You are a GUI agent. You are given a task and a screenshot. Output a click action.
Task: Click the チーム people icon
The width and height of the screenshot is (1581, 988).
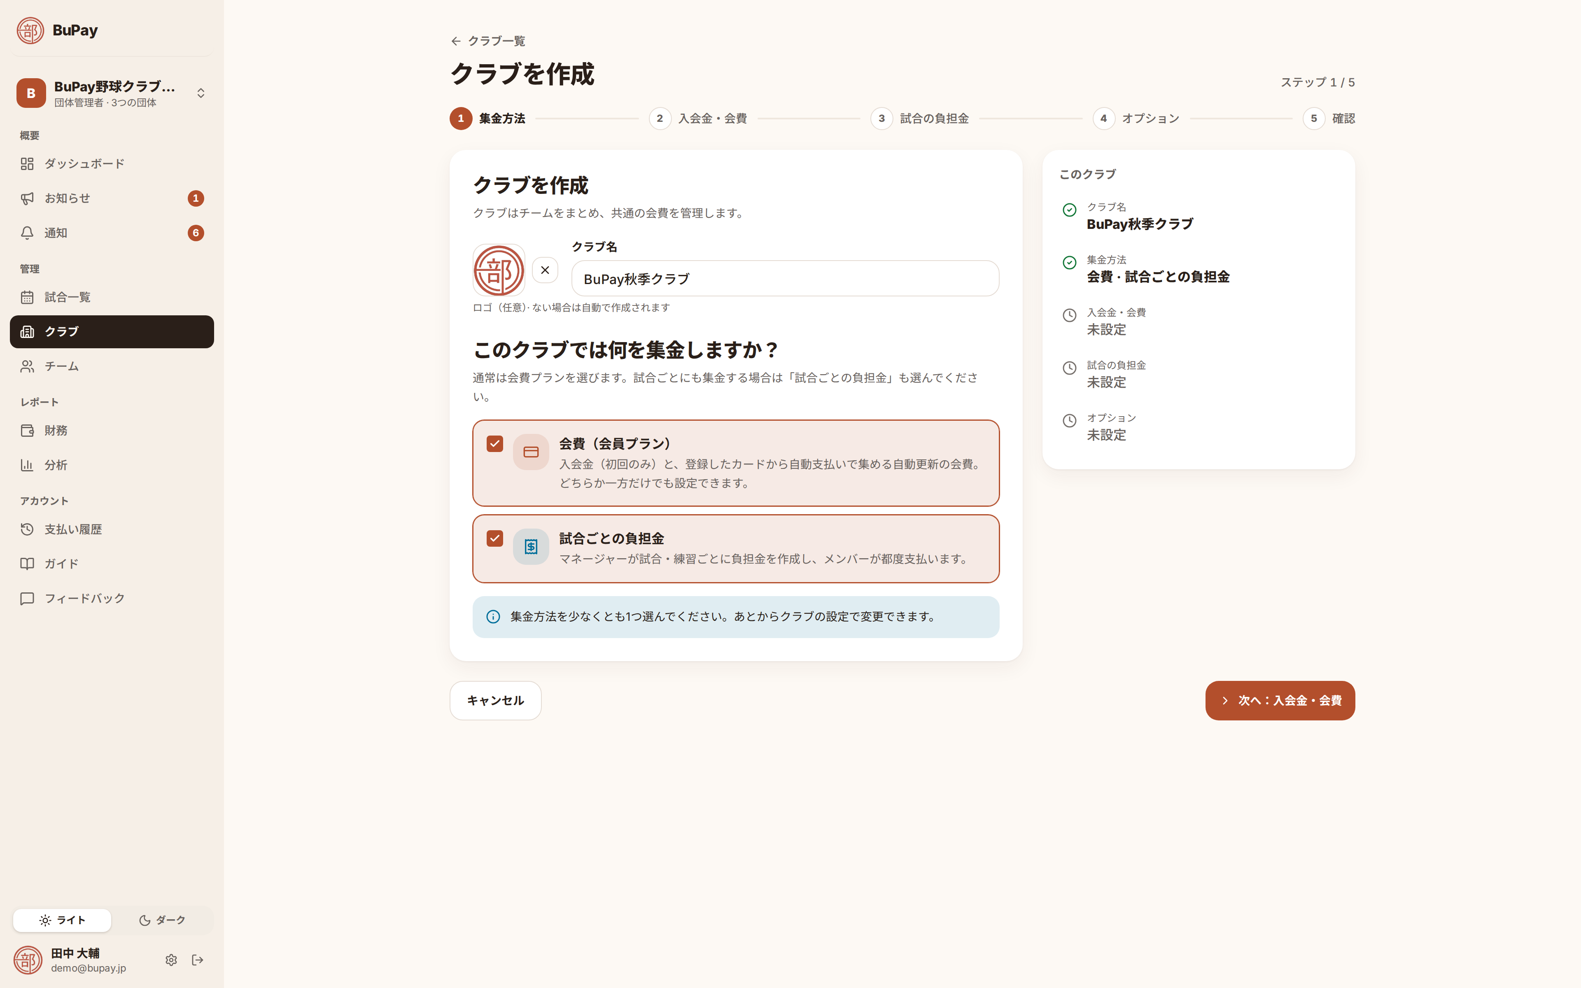27,366
